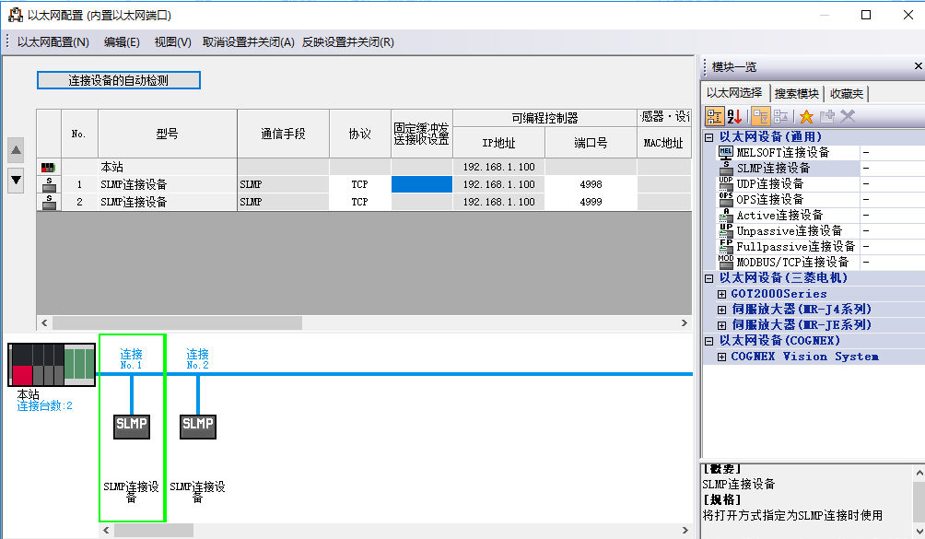Move the selected row down with the down arrow
The image size is (925, 539).
(16, 180)
